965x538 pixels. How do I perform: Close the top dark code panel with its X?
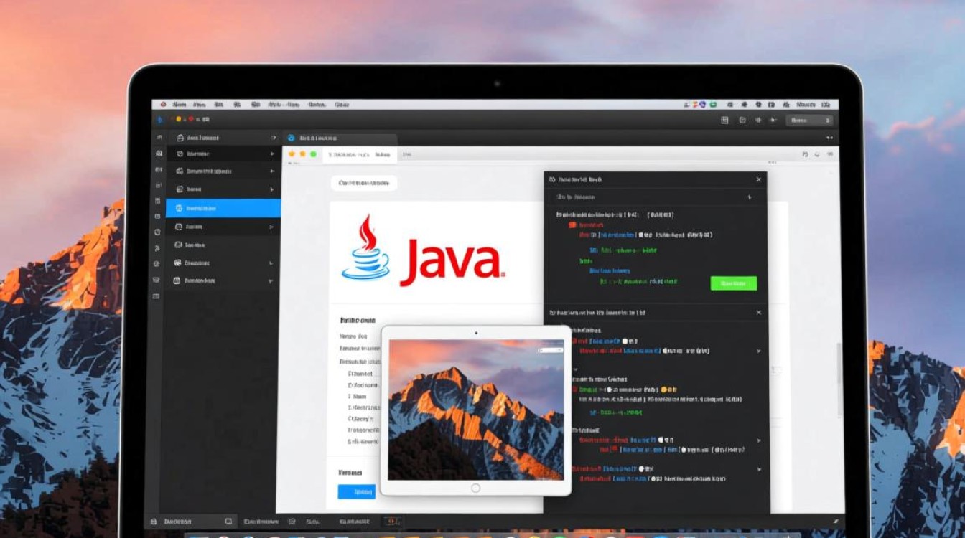[758, 179]
